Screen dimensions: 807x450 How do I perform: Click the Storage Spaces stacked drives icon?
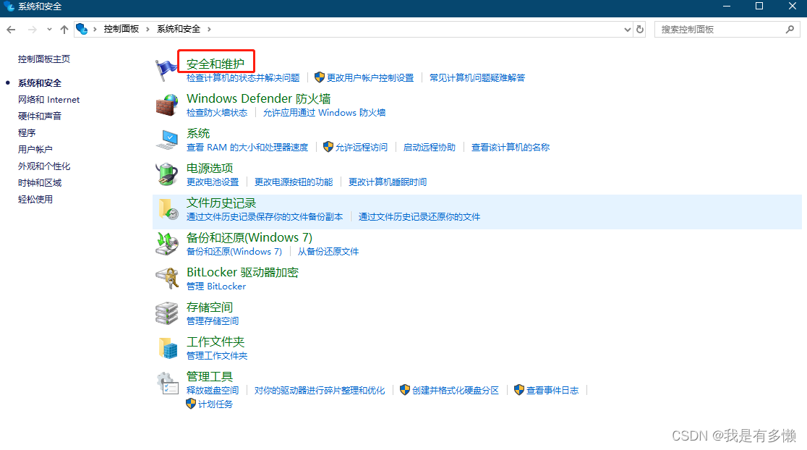167,313
